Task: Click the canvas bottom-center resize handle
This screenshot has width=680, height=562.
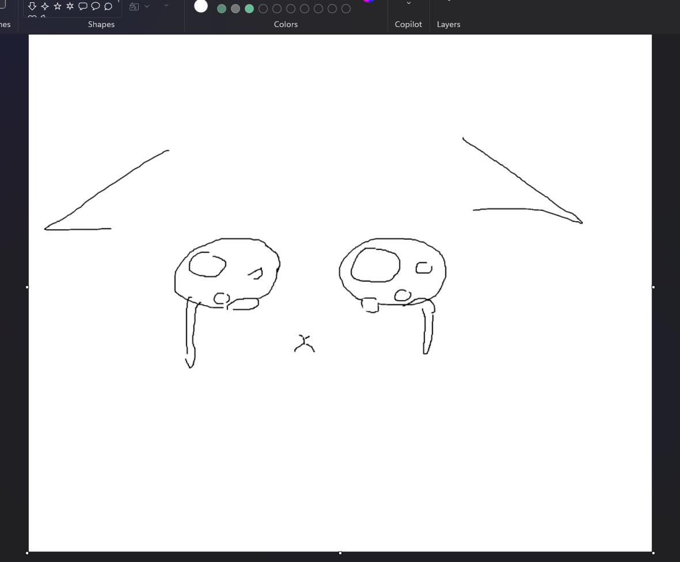Action: tap(340, 553)
